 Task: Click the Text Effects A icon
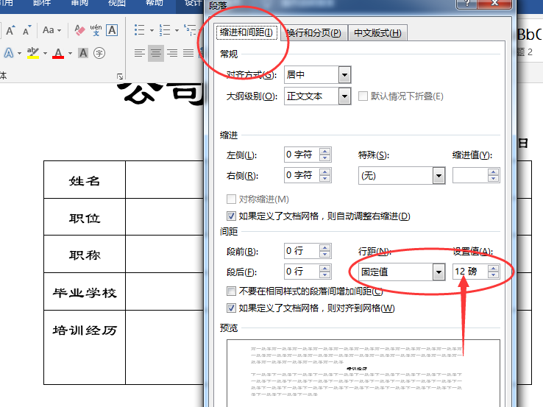(9, 53)
